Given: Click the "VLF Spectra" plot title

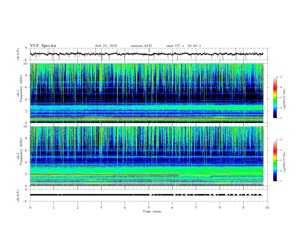Looking at the screenshot, I should tap(43, 46).
